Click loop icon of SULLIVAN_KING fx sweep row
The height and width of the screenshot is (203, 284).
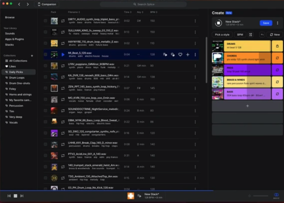[x=63, y=32]
